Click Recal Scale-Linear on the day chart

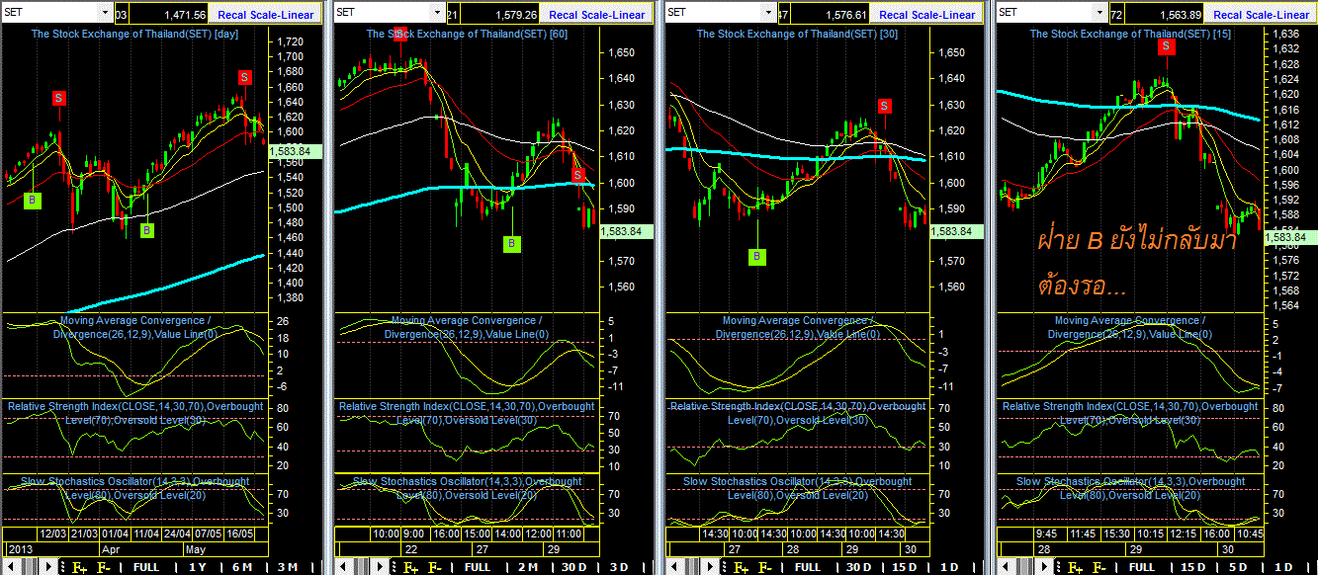[x=266, y=14]
